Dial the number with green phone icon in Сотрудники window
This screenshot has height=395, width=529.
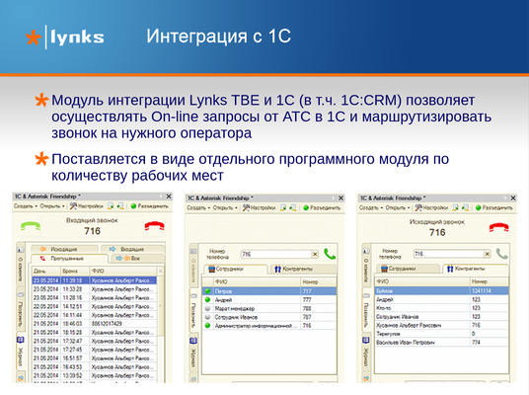click(x=330, y=254)
